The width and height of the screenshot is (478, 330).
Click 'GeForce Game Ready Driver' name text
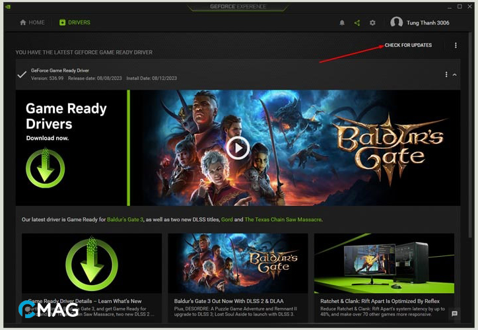pos(60,71)
